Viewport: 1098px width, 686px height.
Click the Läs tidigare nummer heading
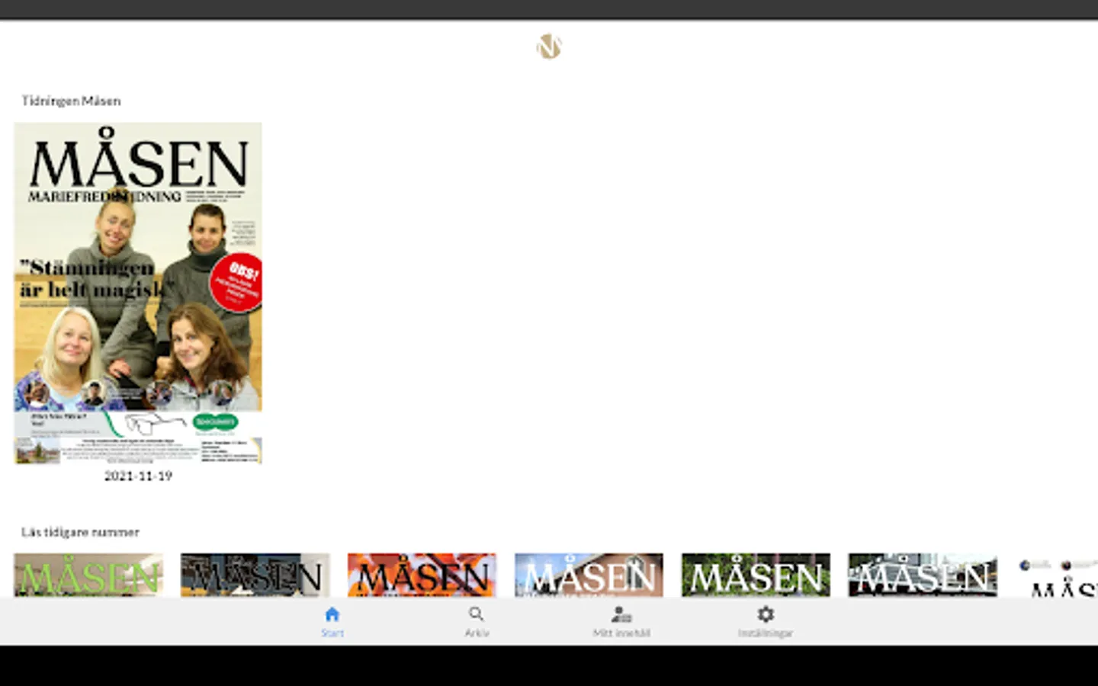80,532
